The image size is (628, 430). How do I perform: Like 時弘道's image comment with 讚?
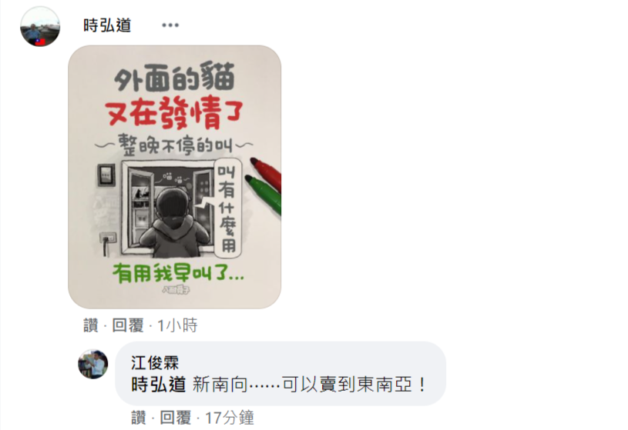pos(91,325)
